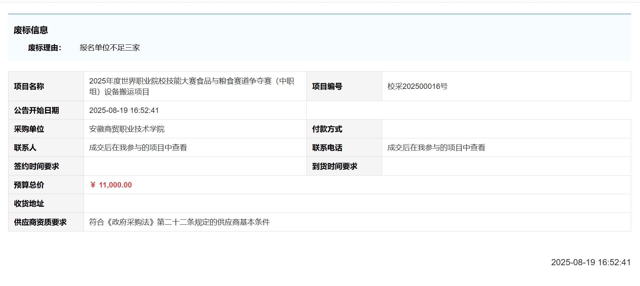Select the budget amount 11,000.00
Screen dimensions: 640x286
(115, 185)
